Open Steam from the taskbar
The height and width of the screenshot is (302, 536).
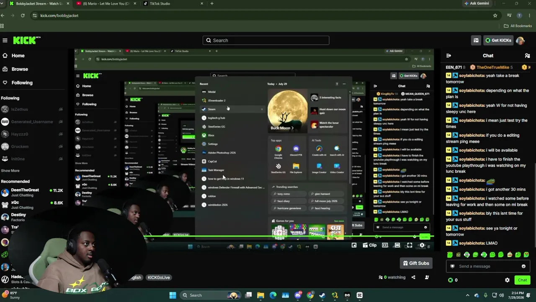322,295
